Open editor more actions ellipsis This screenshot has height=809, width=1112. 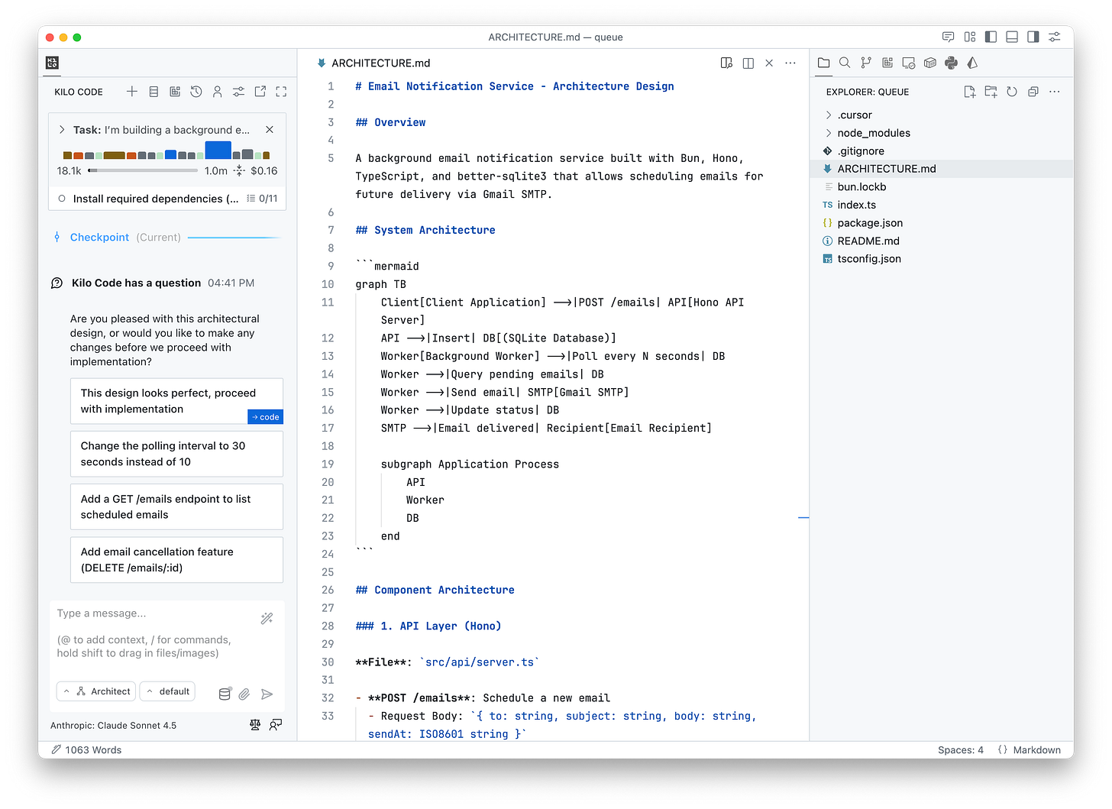pyautogui.click(x=790, y=63)
